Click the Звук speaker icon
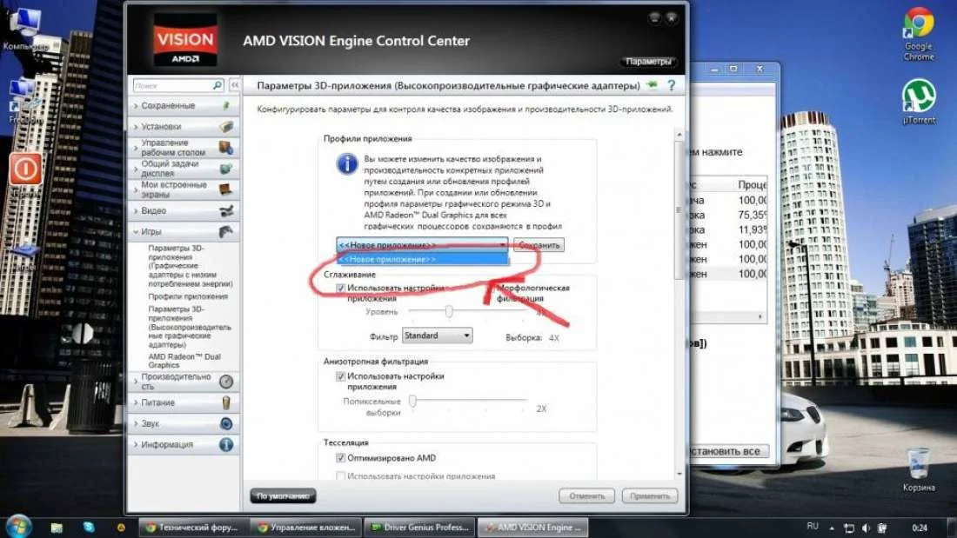Image resolution: width=957 pixels, height=538 pixels. pyautogui.click(x=226, y=423)
